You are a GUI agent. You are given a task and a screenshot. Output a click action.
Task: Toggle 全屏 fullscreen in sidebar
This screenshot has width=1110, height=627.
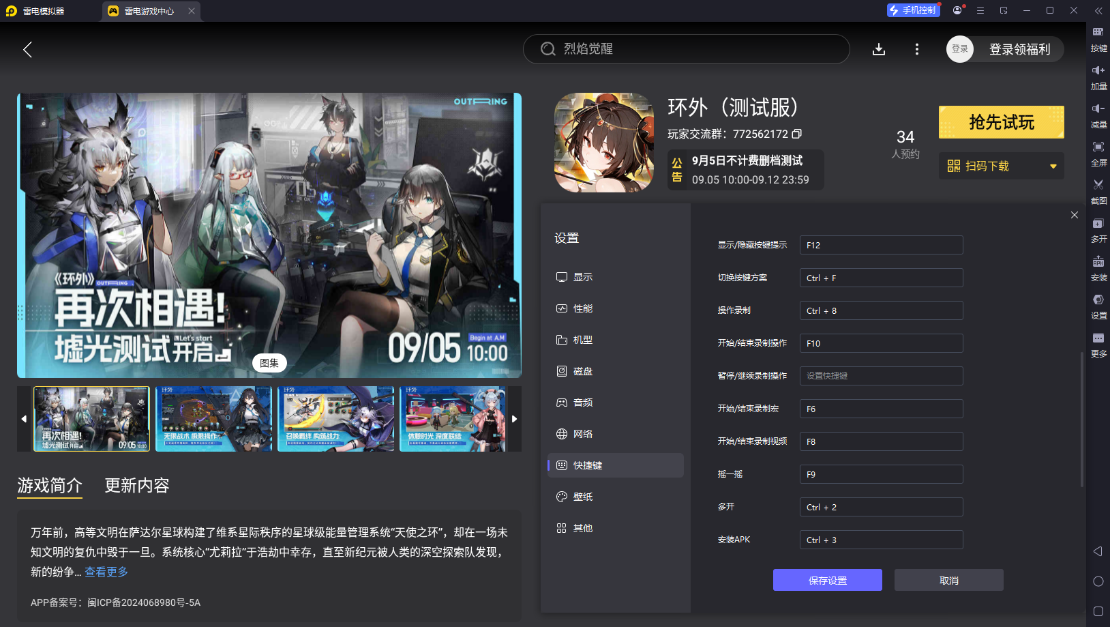pyautogui.click(x=1098, y=154)
